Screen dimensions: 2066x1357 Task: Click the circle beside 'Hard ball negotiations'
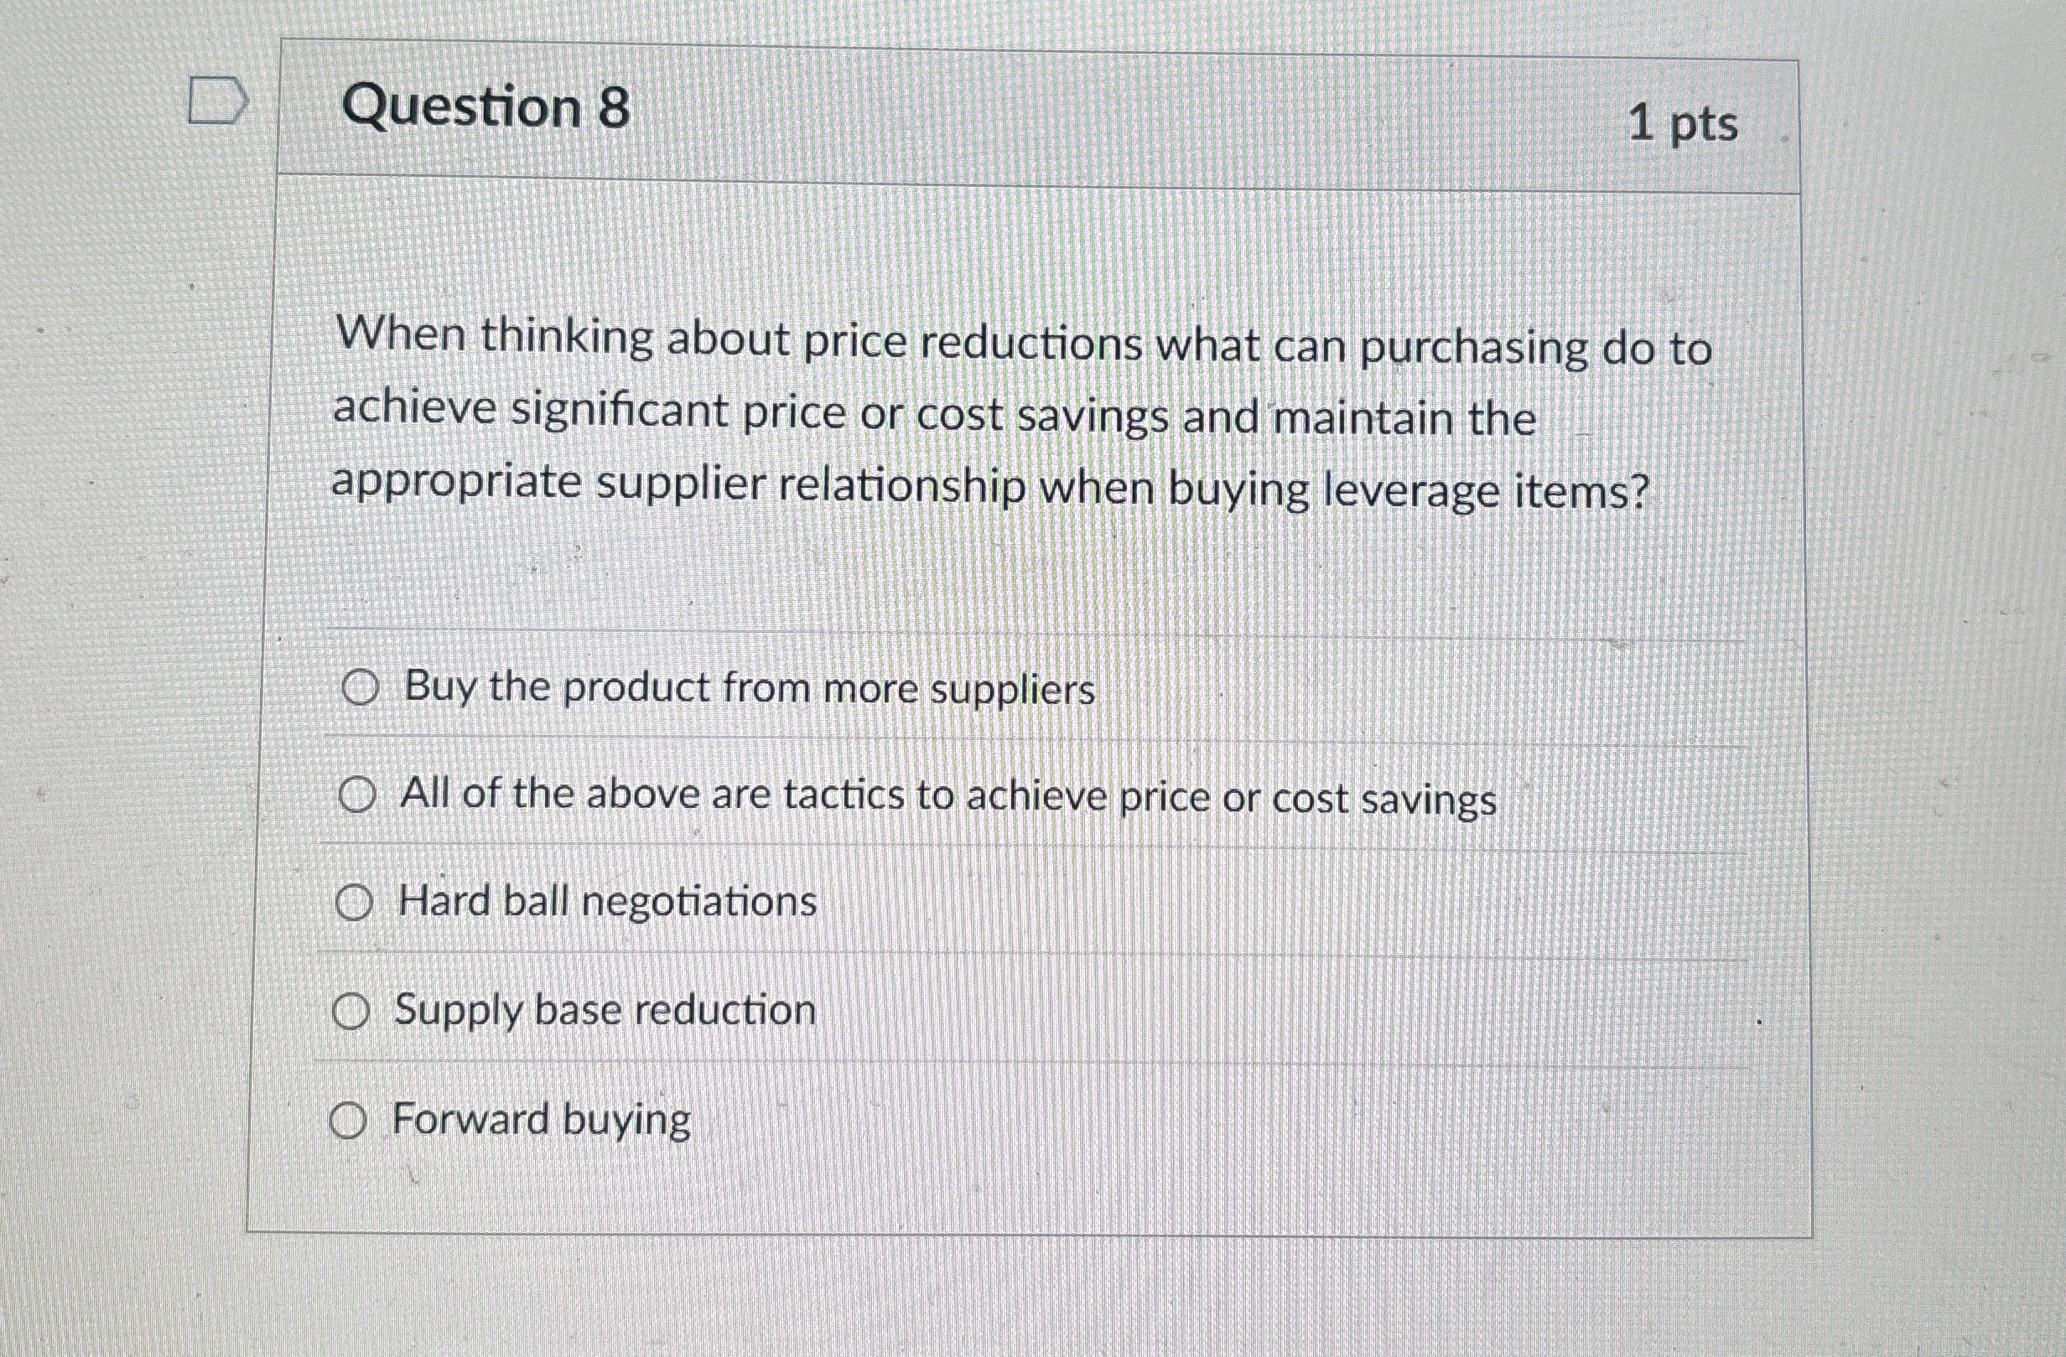(x=355, y=903)
